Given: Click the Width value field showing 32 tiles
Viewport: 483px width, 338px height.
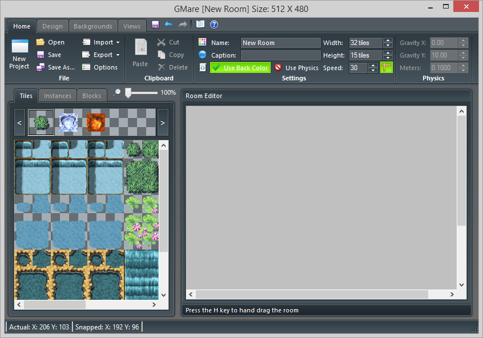Looking at the screenshot, I should point(367,43).
